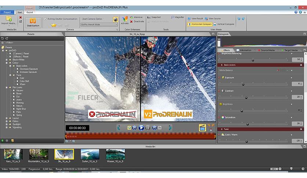This screenshot has width=307, height=178.
Task: Take a Snapshot
Action: pyautogui.click(x=154, y=17)
